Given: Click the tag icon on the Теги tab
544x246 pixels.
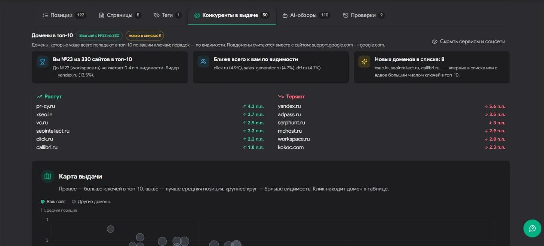Looking at the screenshot, I should click(156, 15).
